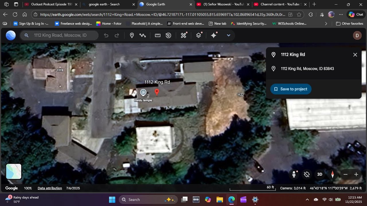This screenshot has width=367, height=206.
Task: Open the browser Extensions icon
Action: pyautogui.click(x=311, y=15)
